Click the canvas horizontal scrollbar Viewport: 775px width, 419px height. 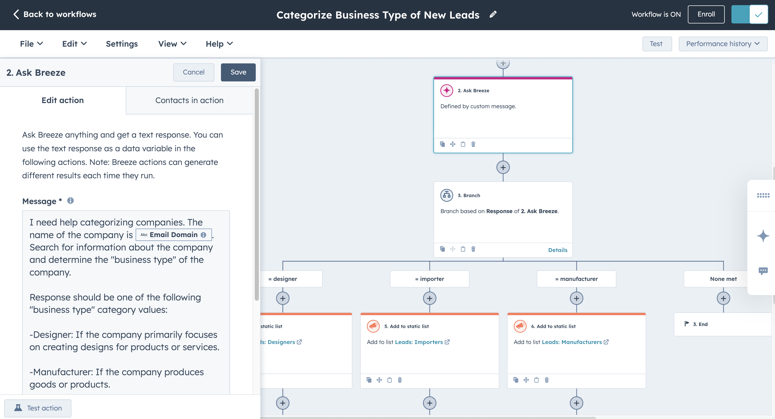(428, 418)
